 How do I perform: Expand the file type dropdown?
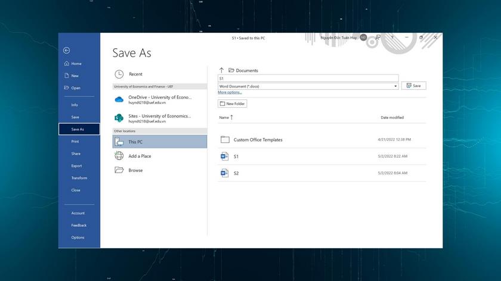(395, 86)
